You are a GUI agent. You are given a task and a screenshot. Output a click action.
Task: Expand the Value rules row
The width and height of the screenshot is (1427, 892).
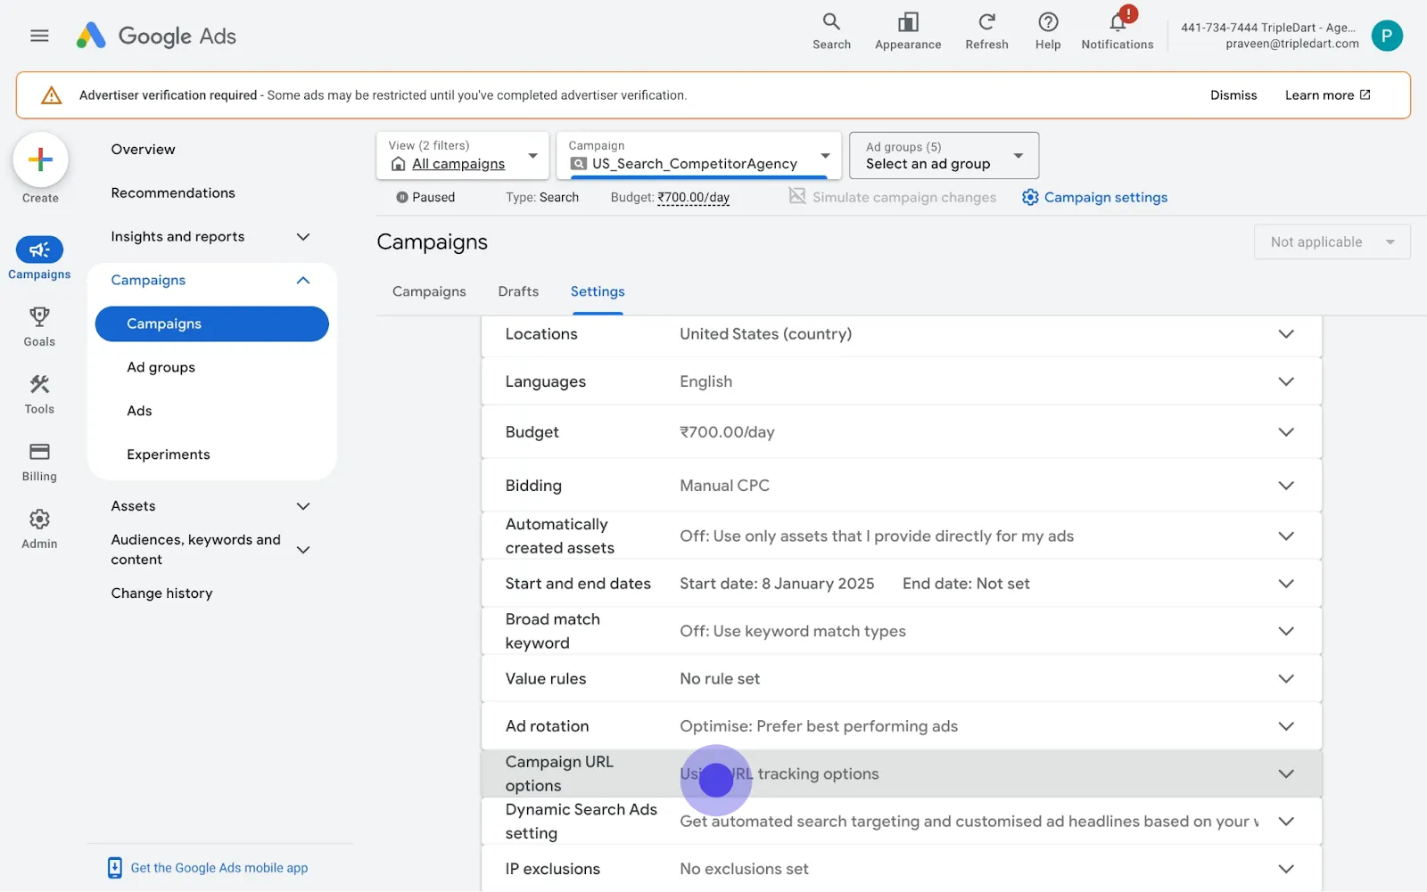tap(901, 679)
